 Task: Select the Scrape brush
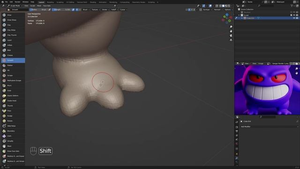(x=13, y=76)
